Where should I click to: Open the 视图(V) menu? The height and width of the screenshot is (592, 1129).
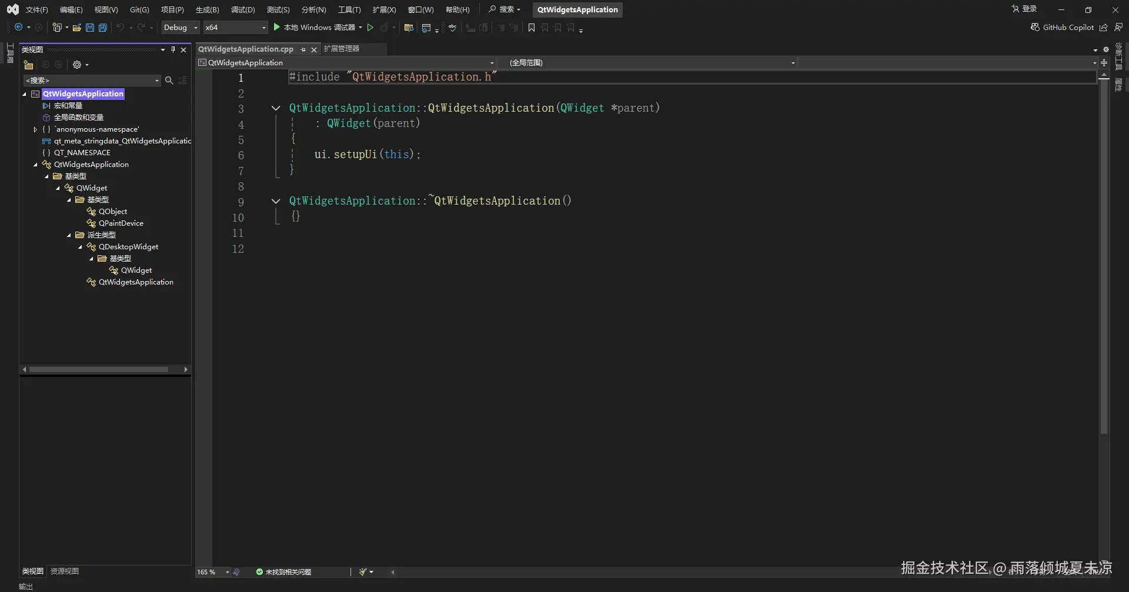tap(106, 10)
